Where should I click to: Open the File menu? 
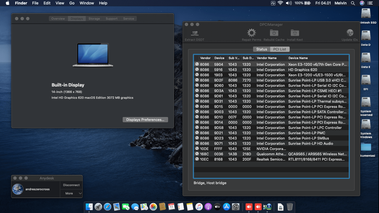click(35, 3)
